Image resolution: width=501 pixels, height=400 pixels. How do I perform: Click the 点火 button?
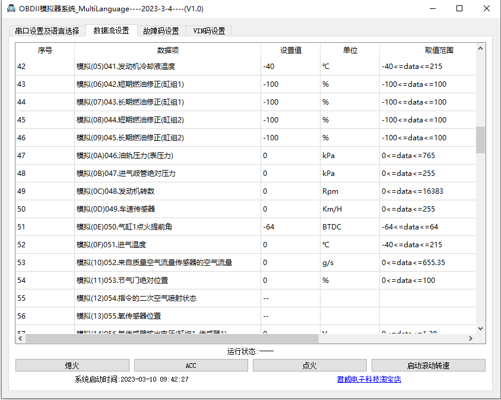coord(309,365)
